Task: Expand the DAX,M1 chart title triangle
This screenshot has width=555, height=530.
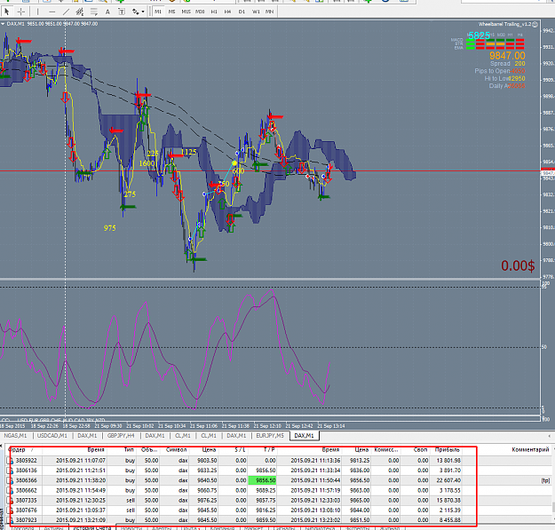Action: coord(3,24)
